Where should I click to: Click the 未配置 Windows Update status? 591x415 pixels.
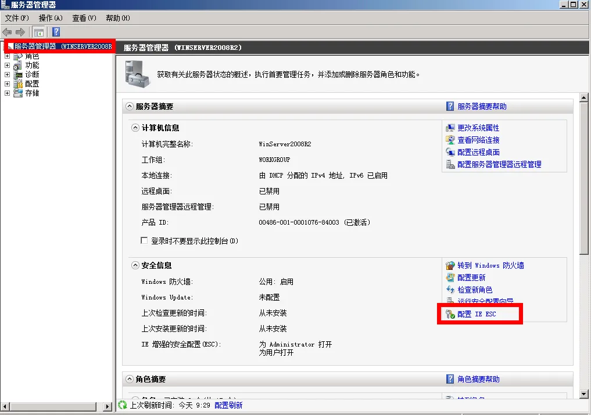(x=269, y=298)
